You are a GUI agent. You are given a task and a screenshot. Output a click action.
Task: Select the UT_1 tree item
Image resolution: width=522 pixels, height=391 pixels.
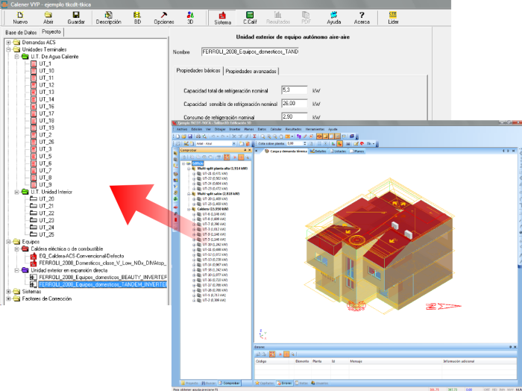pyautogui.click(x=45, y=64)
